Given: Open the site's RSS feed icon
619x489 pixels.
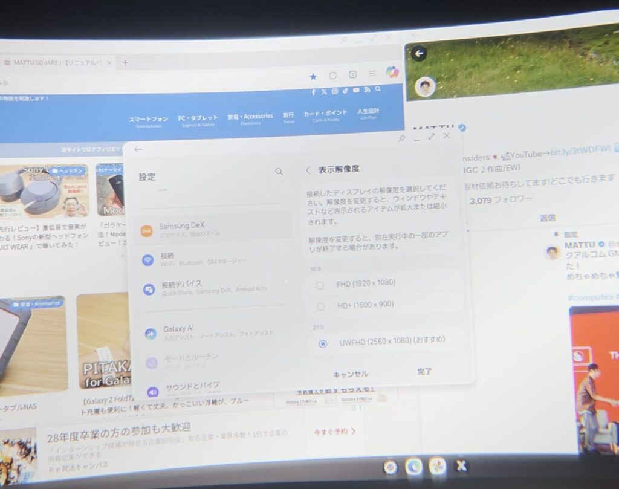Looking at the screenshot, I should click(367, 89).
